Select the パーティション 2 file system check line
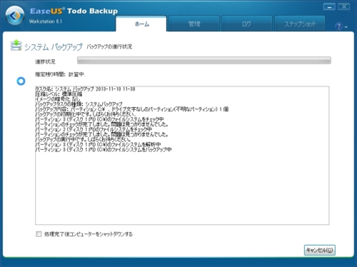The image size is (357, 267). (94, 129)
